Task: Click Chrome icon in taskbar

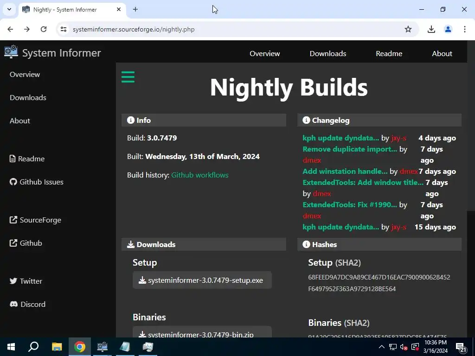Action: click(x=80, y=347)
